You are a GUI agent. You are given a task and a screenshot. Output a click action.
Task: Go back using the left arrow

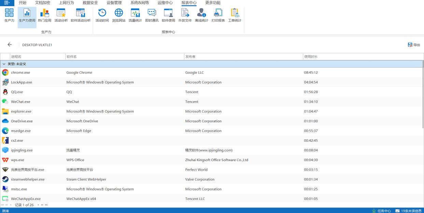10,45
